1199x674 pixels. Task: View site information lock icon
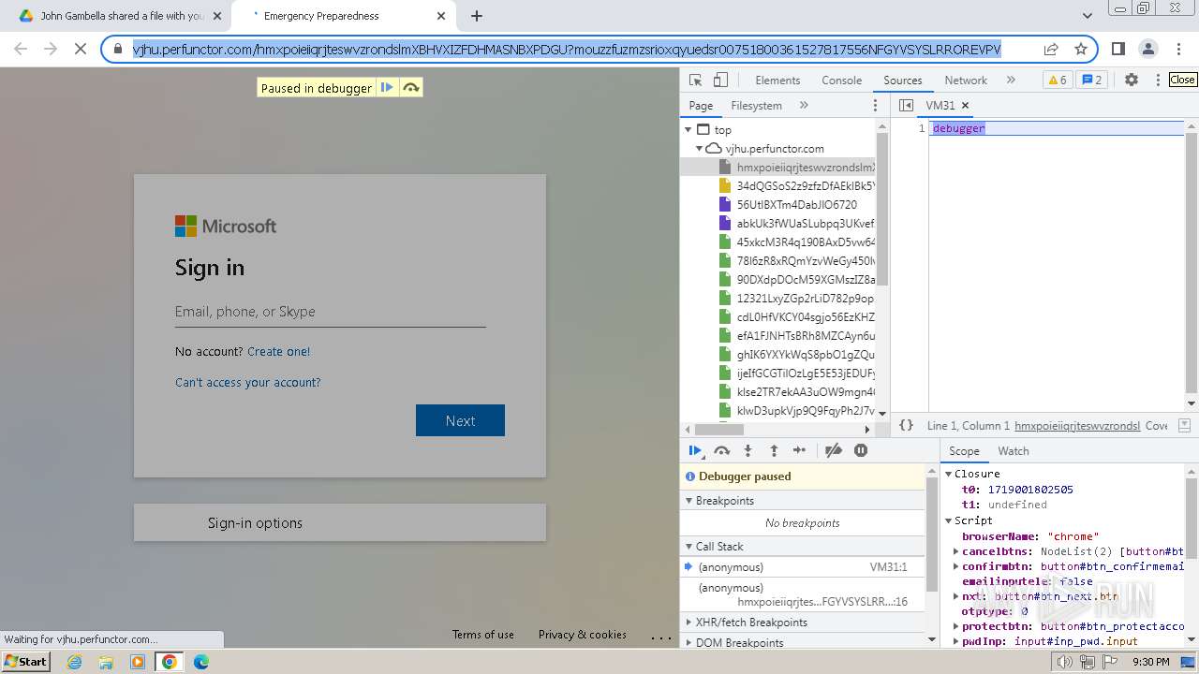tap(117, 49)
